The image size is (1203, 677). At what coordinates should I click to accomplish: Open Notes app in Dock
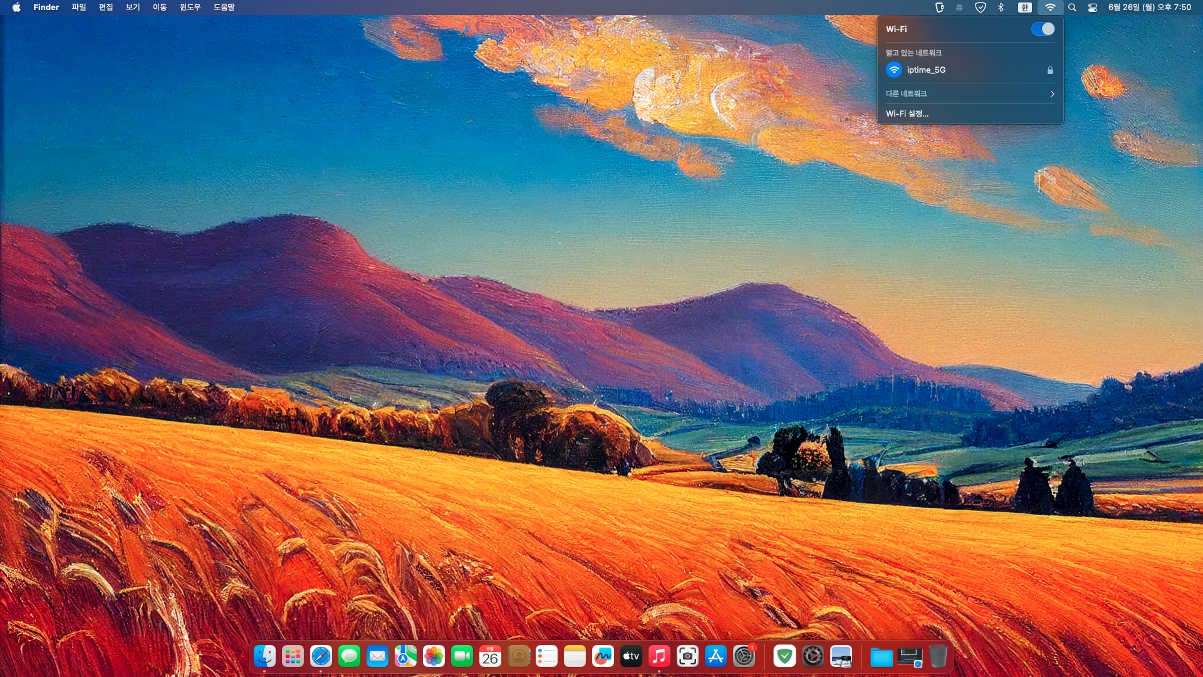tap(575, 656)
